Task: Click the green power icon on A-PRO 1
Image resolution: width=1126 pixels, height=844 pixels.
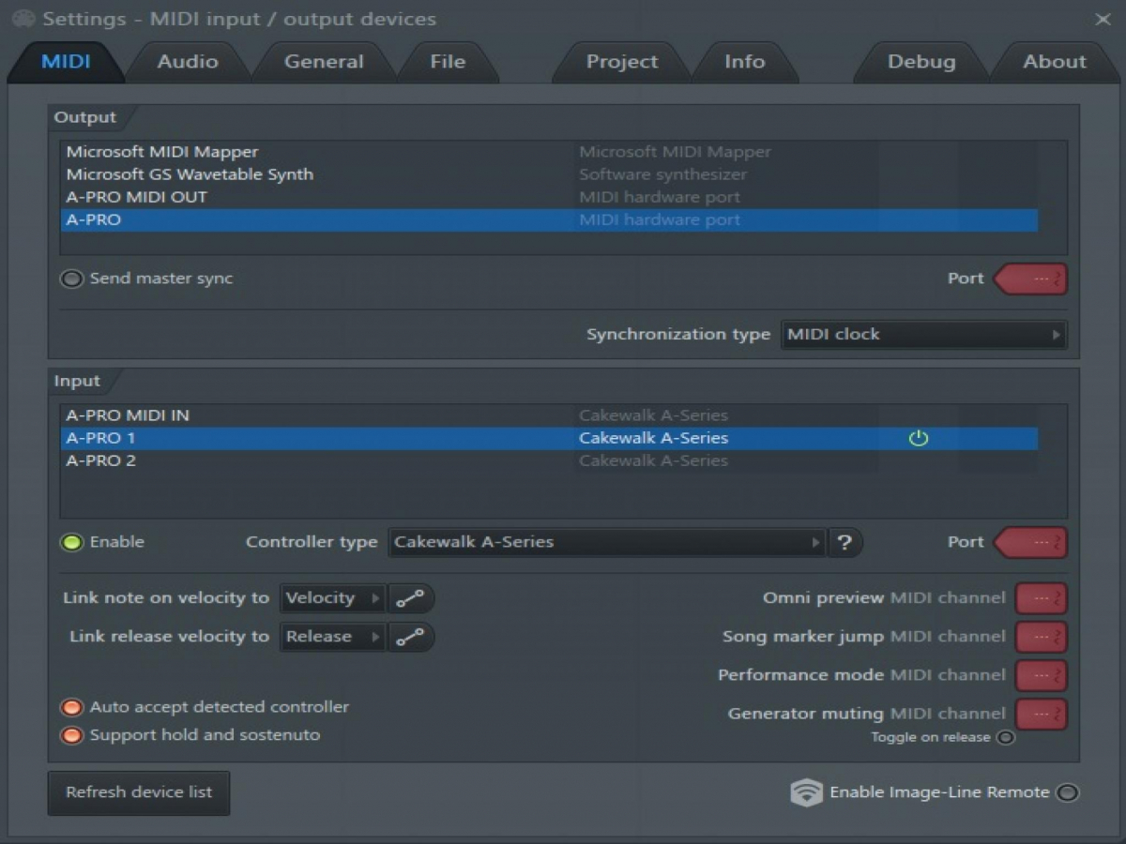Action: [918, 438]
